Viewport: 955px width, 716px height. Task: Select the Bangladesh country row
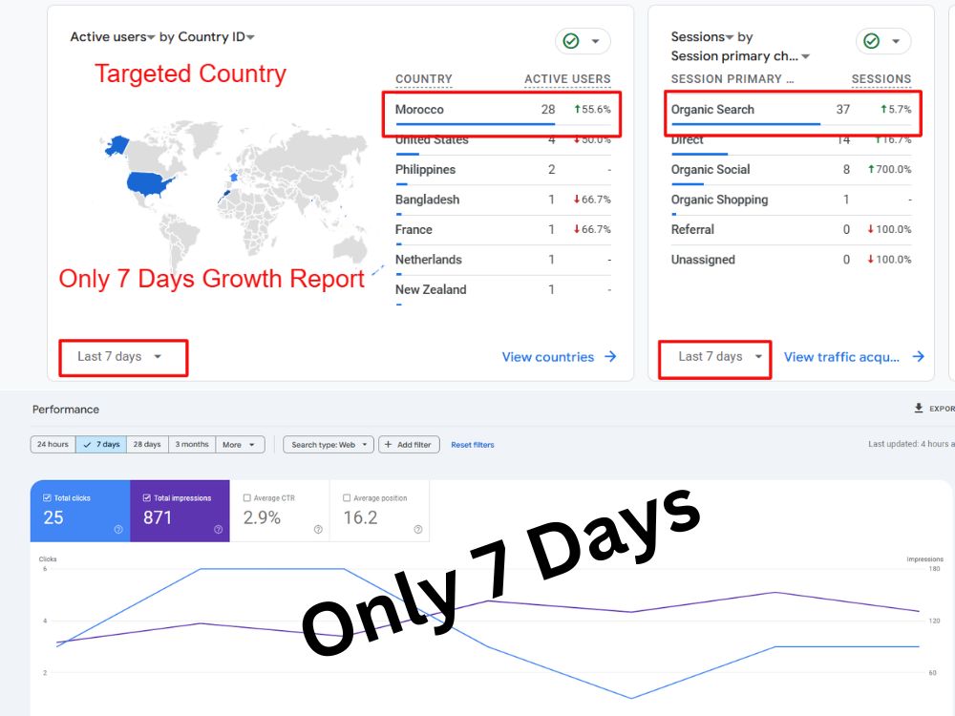[502, 200]
